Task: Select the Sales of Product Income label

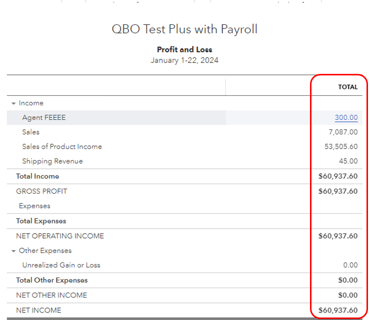Action: click(x=62, y=147)
